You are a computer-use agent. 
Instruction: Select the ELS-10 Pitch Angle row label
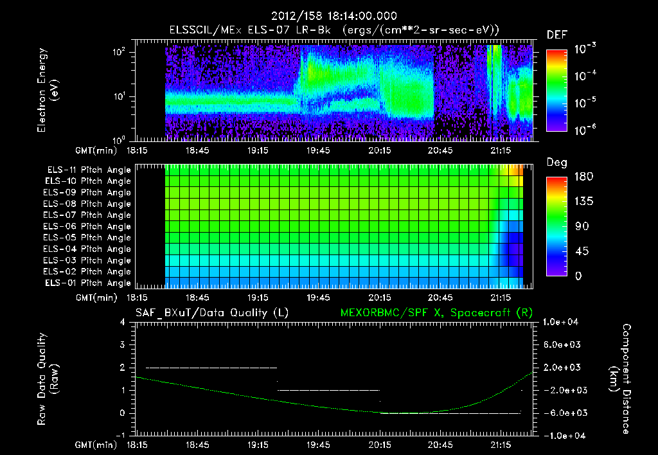pyautogui.click(x=88, y=181)
